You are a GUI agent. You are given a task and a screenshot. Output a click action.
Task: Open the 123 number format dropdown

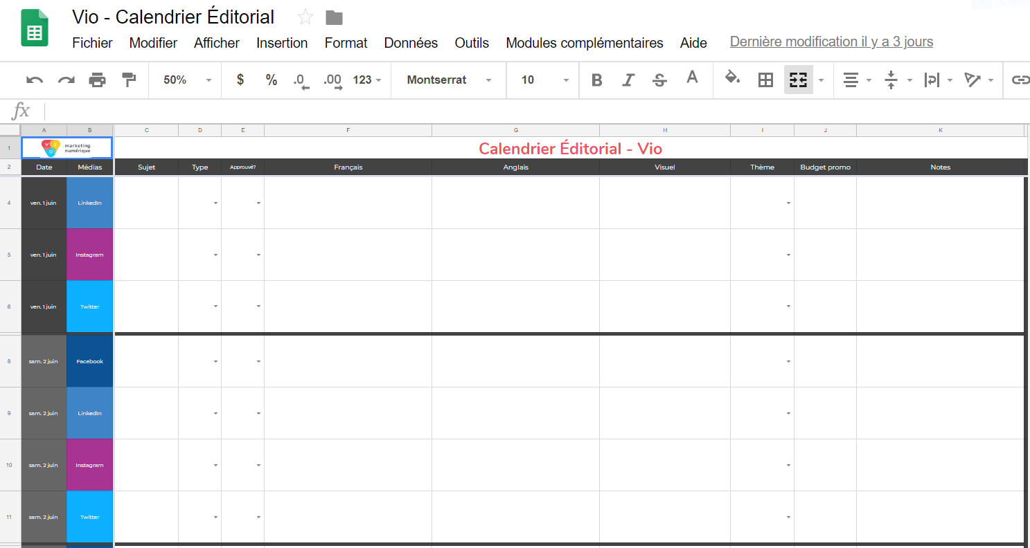pyautogui.click(x=367, y=80)
